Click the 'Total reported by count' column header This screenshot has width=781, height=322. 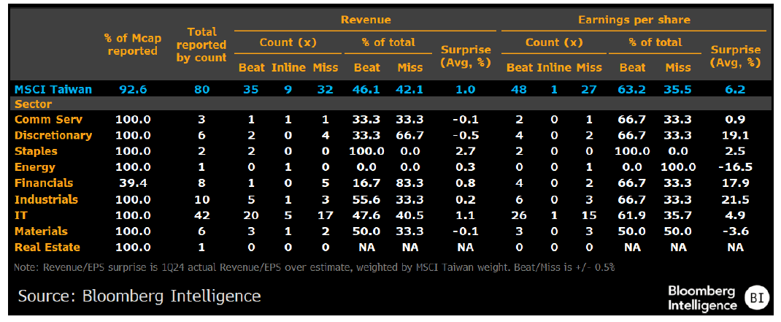(201, 45)
